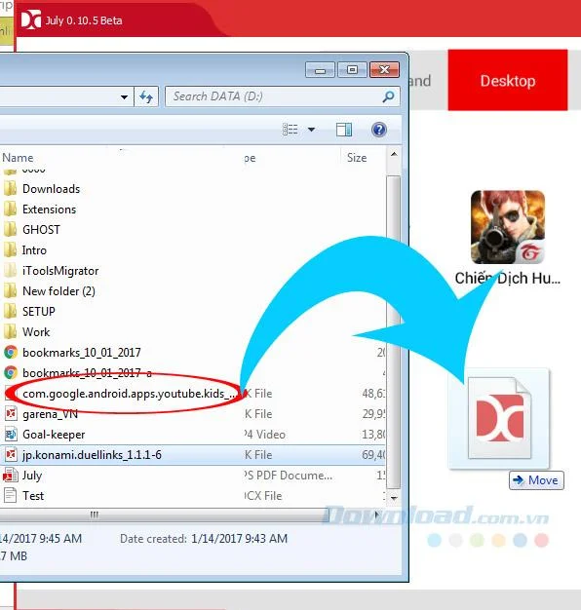Select the Goal-keeper video file
The height and width of the screenshot is (610, 581).
pyautogui.click(x=54, y=435)
